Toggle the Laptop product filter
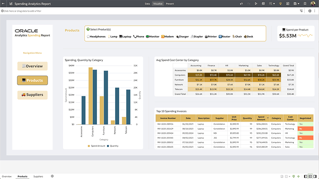Image resolution: width=319 pixels, height=179 pixels. pyautogui.click(x=125, y=37)
